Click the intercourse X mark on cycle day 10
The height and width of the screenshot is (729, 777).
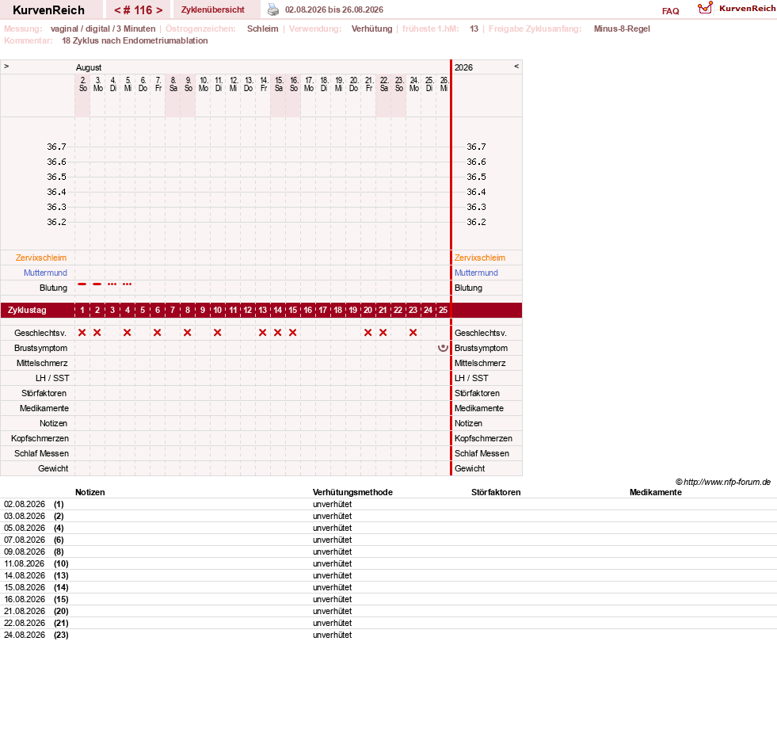coord(218,333)
